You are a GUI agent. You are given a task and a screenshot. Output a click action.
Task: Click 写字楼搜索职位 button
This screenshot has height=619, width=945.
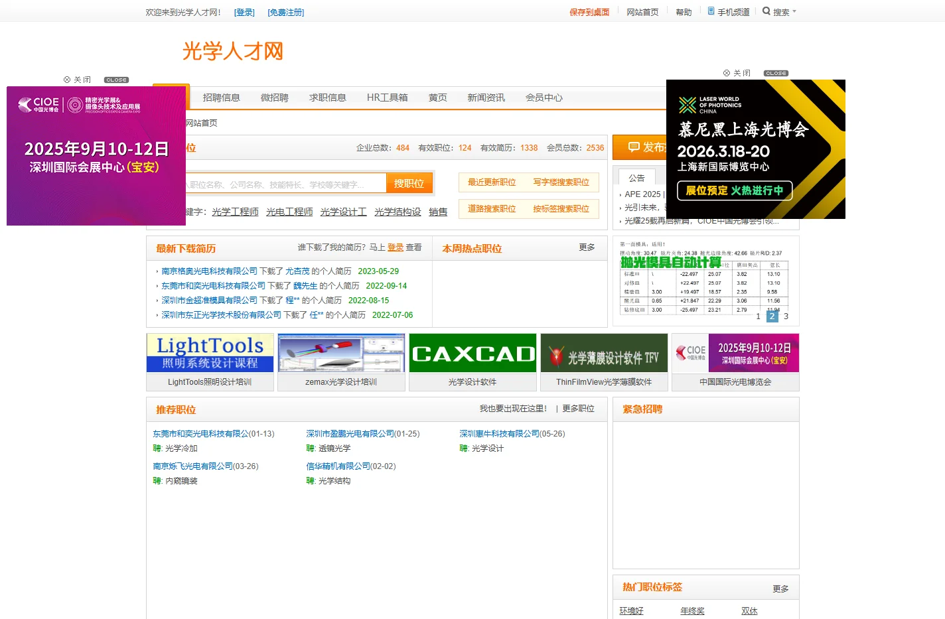pos(561,182)
